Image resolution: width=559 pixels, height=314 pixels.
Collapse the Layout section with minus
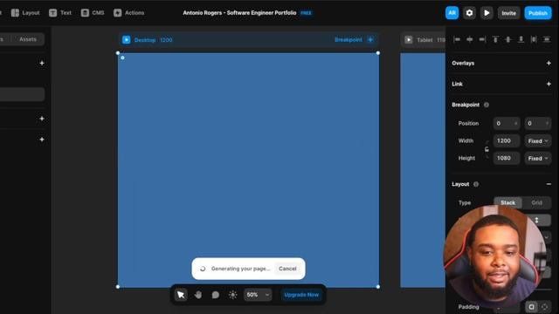tap(549, 184)
